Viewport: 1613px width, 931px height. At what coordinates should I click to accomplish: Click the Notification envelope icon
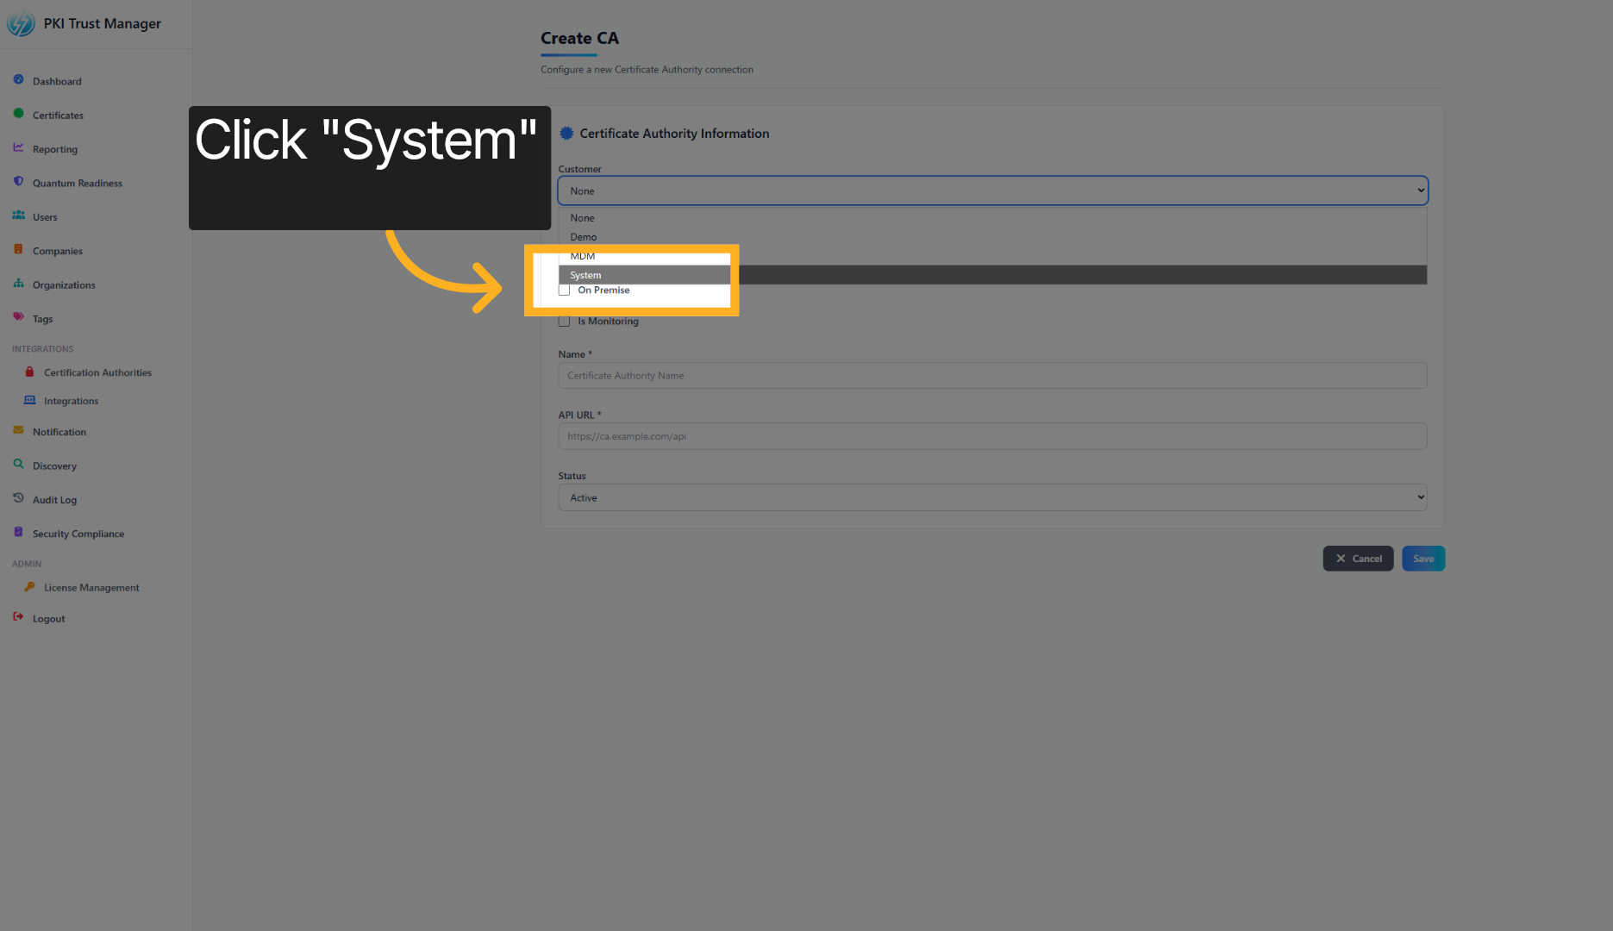click(x=18, y=430)
